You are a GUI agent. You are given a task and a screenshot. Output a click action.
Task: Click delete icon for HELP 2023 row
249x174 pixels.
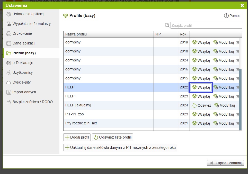[237, 96]
